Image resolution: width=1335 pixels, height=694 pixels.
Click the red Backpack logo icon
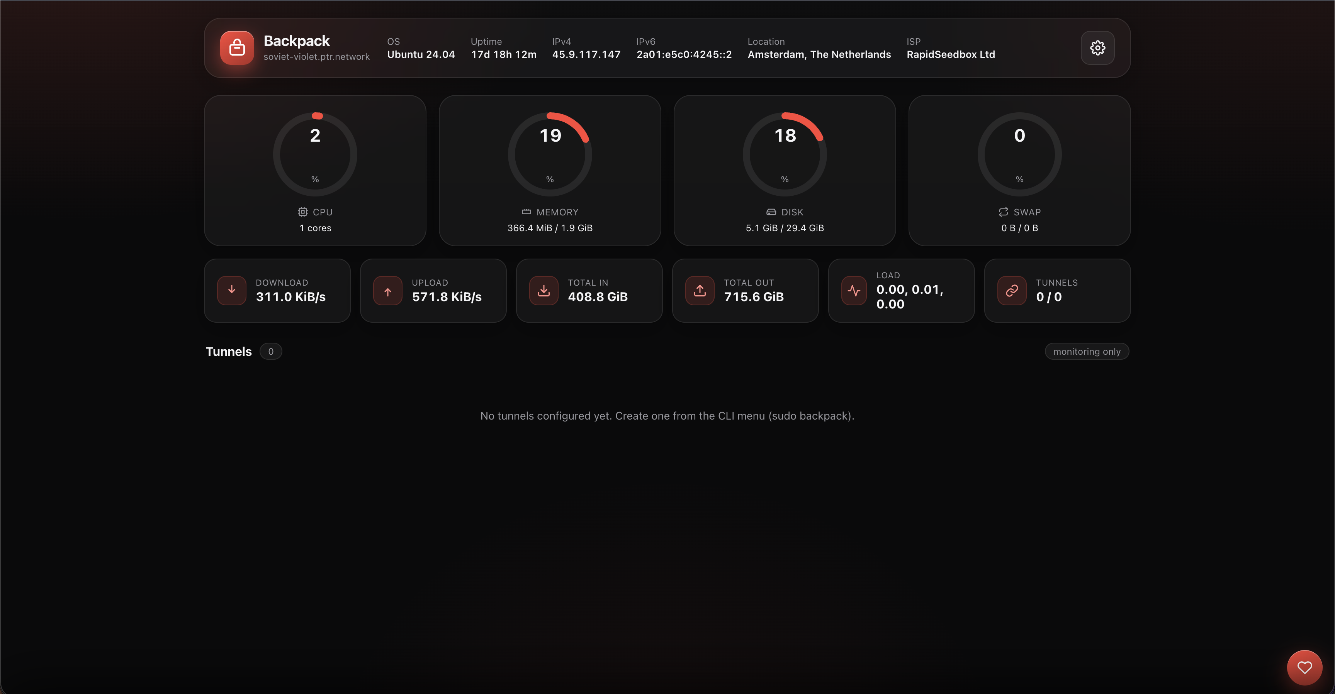[237, 47]
